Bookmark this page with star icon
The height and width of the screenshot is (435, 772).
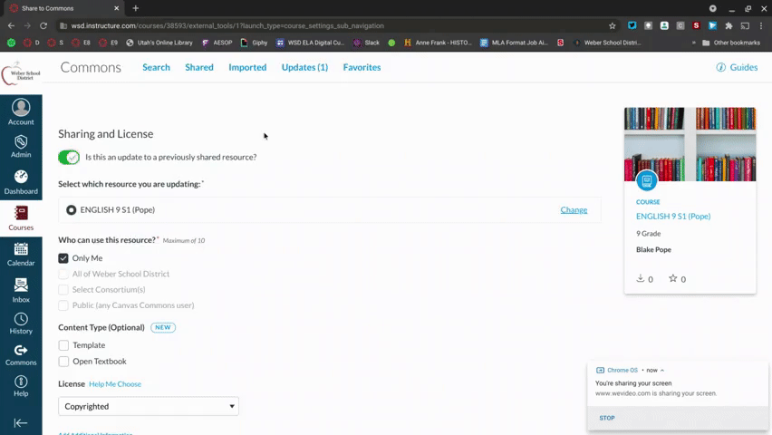click(x=612, y=25)
